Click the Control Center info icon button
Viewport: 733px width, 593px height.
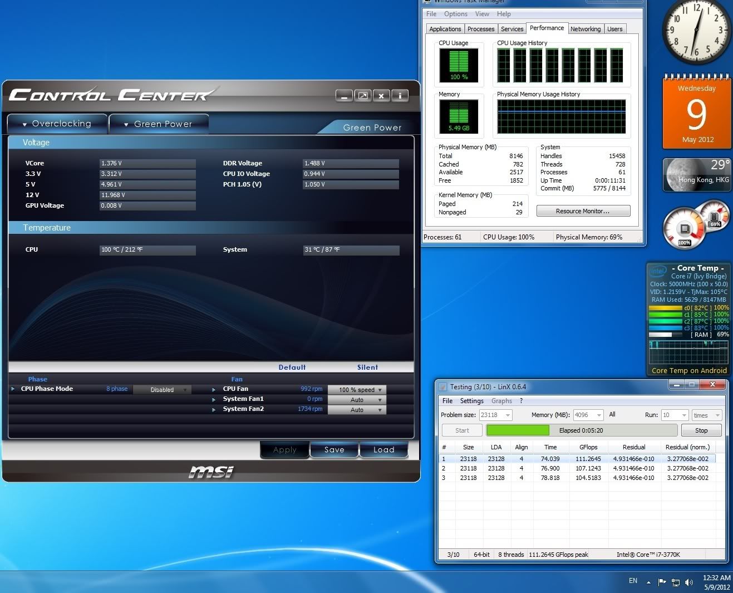pyautogui.click(x=400, y=96)
